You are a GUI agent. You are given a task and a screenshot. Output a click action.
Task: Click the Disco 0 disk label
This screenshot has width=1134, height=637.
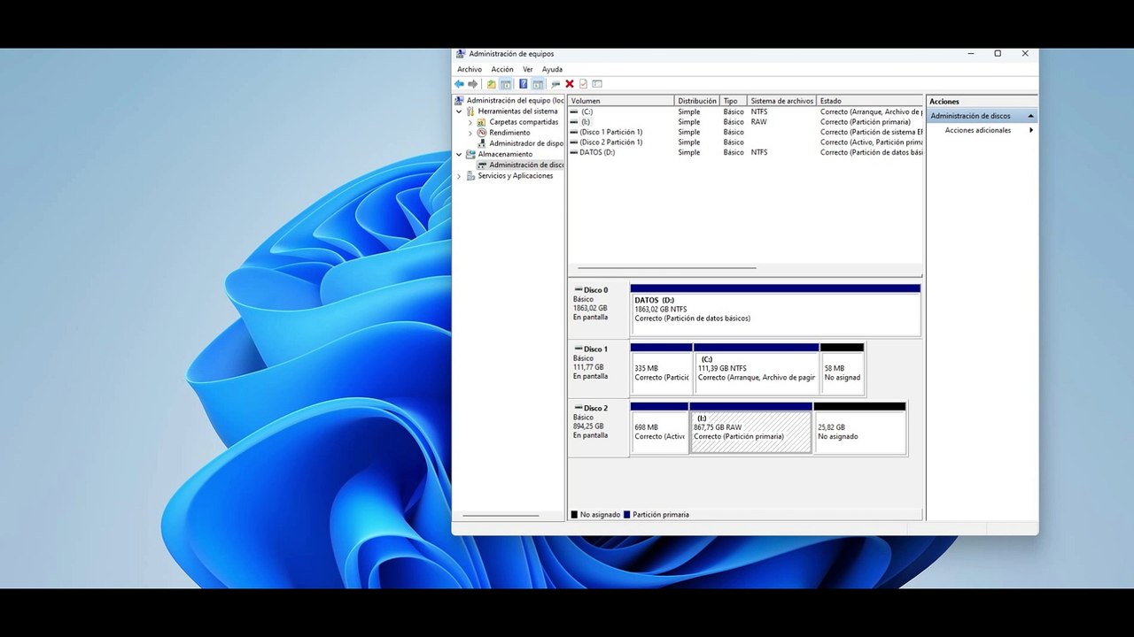click(598, 309)
